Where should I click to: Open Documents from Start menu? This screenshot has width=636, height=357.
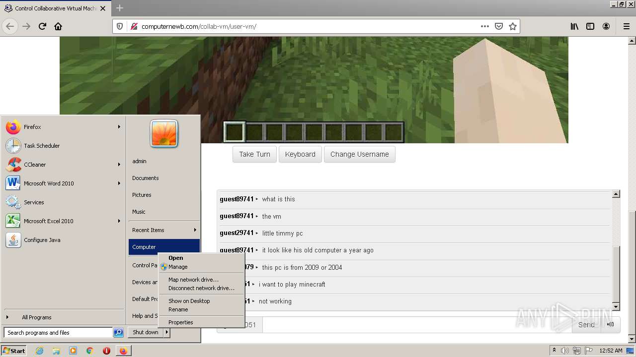pyautogui.click(x=164, y=178)
